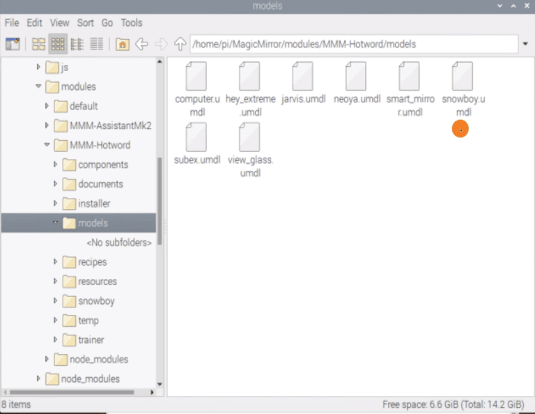Expand the recipes folder node
This screenshot has height=414, width=535.
click(x=56, y=262)
